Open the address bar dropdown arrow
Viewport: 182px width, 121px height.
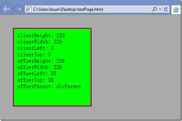click(x=160, y=9)
